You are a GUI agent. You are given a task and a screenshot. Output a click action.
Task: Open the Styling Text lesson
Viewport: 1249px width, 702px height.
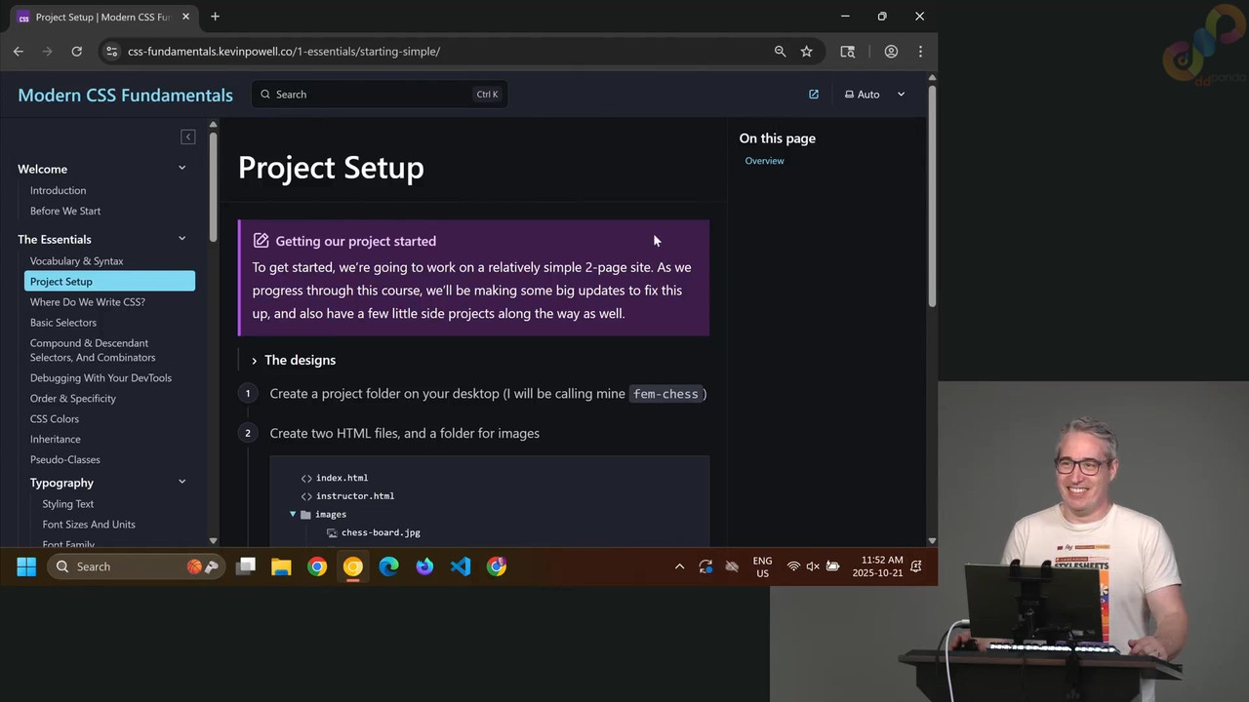click(68, 504)
